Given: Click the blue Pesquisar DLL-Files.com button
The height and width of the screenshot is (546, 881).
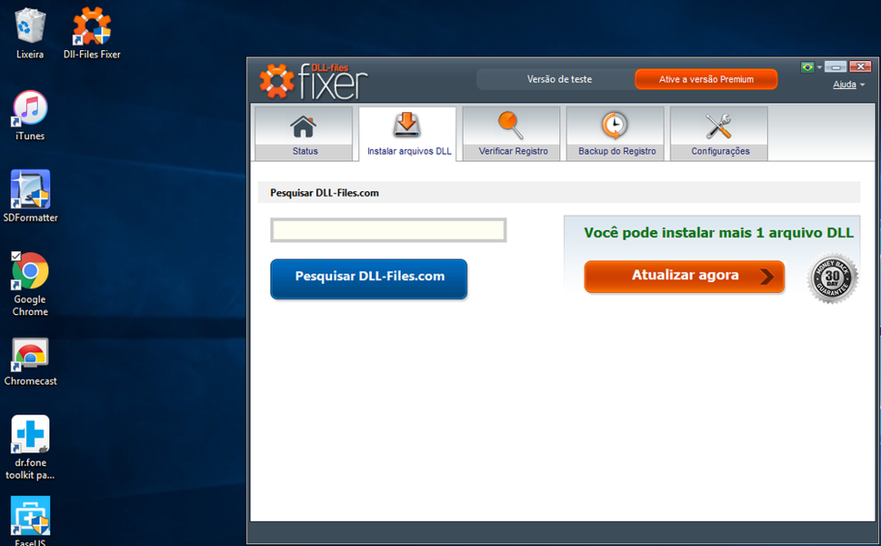Looking at the screenshot, I should [368, 278].
